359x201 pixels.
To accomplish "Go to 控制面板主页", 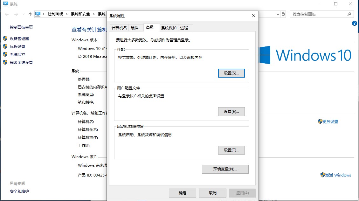I will (21, 27).
